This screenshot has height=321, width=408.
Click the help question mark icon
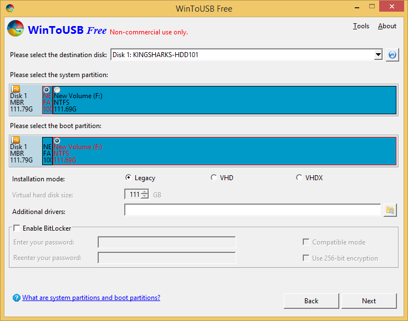coord(17,298)
